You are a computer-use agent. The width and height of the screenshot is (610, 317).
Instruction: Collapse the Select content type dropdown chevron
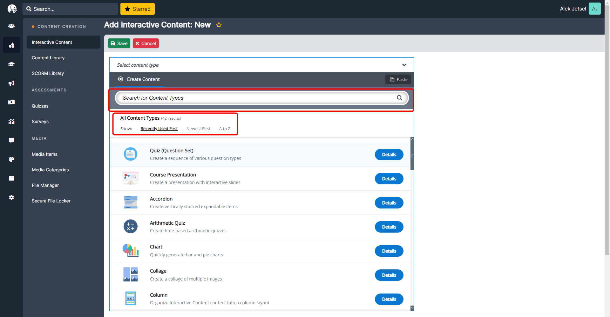click(404, 65)
